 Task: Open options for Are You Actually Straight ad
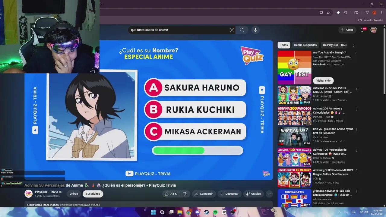pyautogui.click(x=356, y=53)
